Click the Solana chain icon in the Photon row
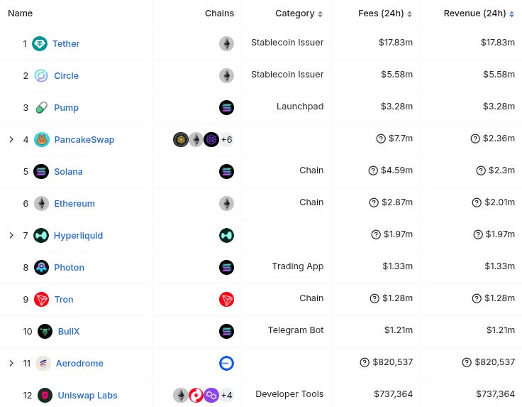This screenshot has height=407, width=522. coord(226,267)
